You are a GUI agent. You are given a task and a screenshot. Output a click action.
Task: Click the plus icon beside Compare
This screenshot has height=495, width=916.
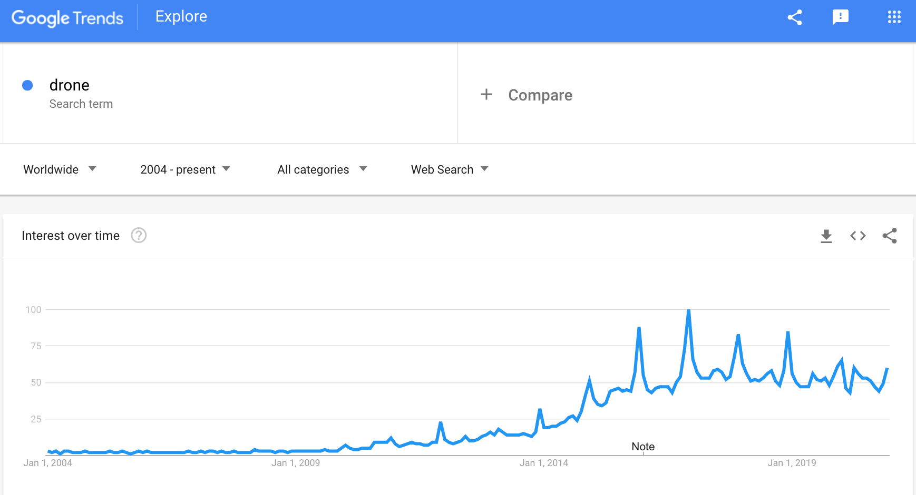486,95
